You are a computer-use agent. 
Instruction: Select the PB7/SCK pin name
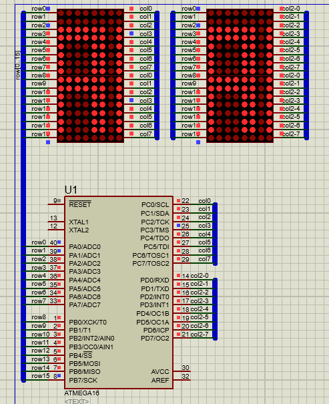(x=83, y=381)
